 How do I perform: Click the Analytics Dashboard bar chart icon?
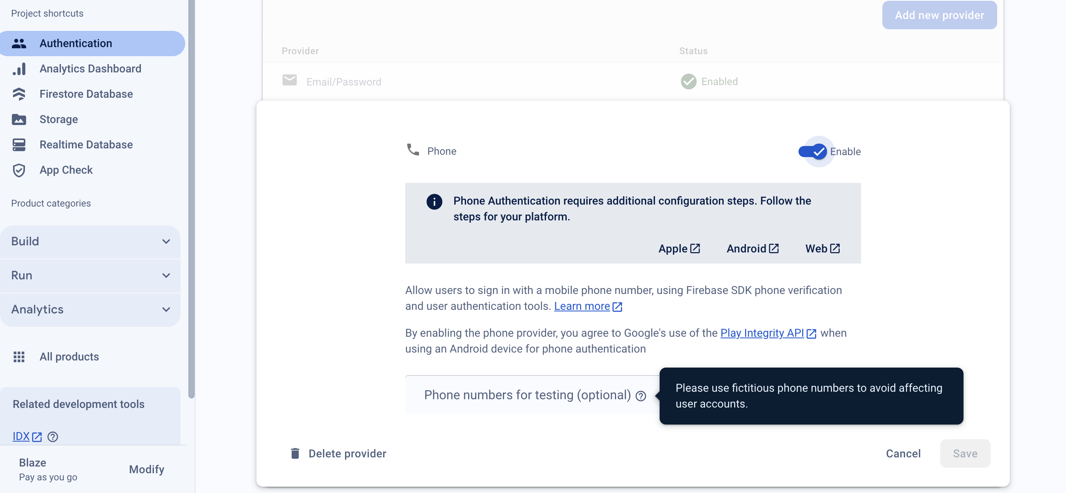19,69
